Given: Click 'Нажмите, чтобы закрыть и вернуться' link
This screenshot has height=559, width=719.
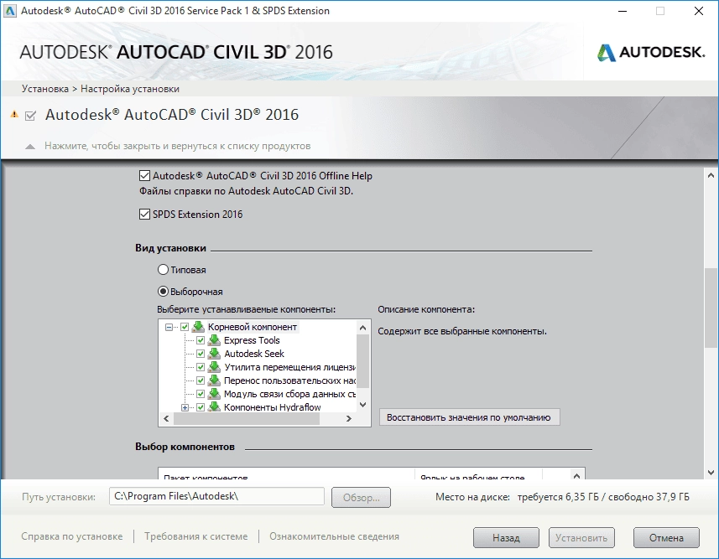Looking at the screenshot, I should pyautogui.click(x=178, y=146).
